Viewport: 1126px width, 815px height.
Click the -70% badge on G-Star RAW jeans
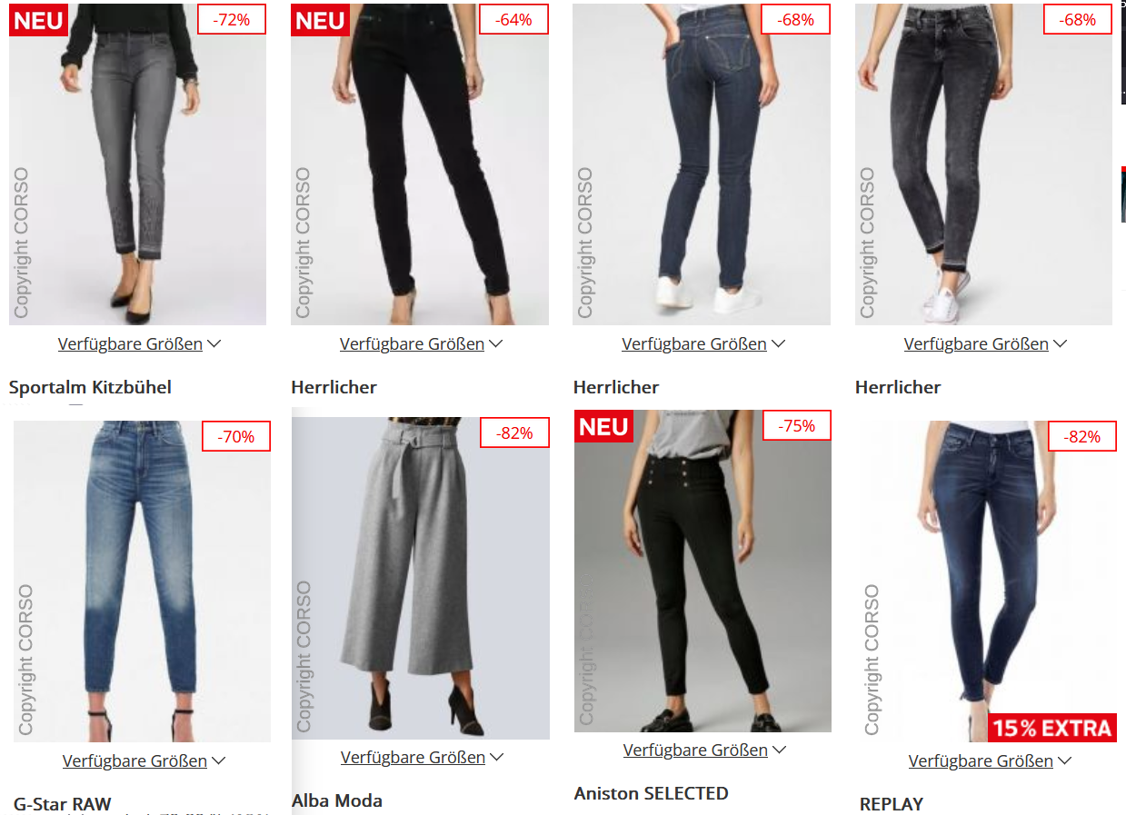[x=236, y=436]
